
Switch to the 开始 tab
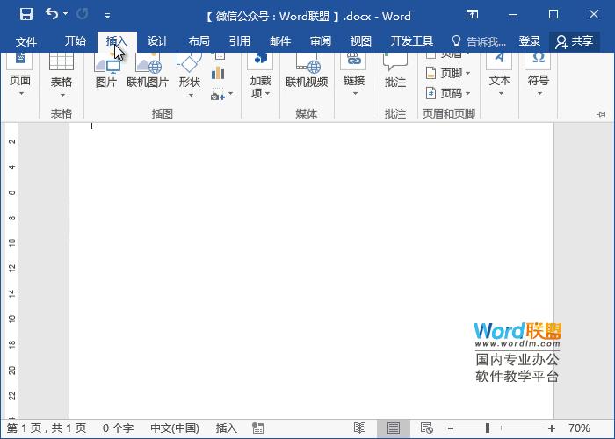[x=75, y=41]
